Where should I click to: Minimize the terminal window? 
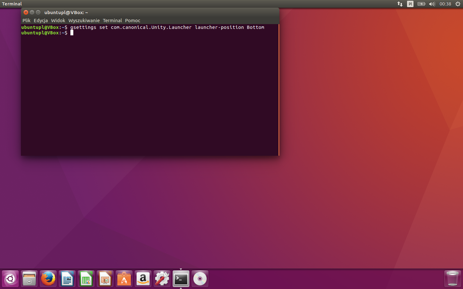[x=32, y=12]
